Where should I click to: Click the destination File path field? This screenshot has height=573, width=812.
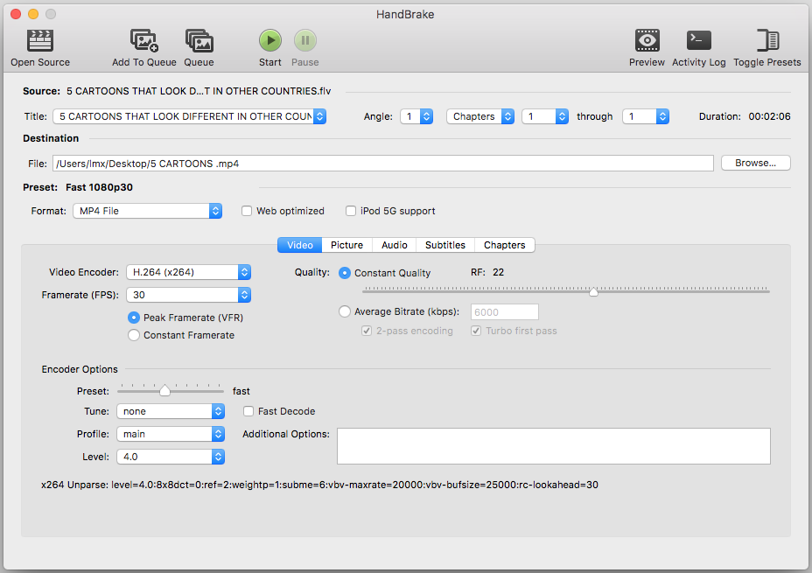(382, 164)
